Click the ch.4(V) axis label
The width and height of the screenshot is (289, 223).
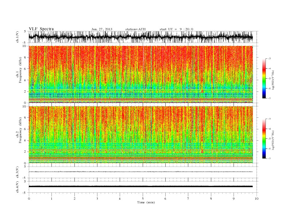(18, 187)
